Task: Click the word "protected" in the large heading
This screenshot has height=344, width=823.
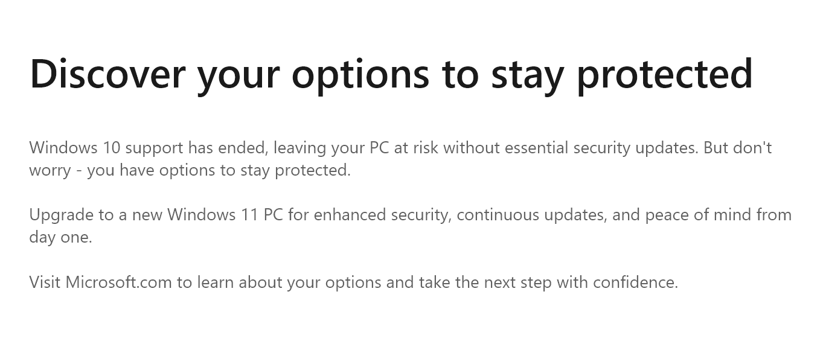Action: tap(664, 74)
